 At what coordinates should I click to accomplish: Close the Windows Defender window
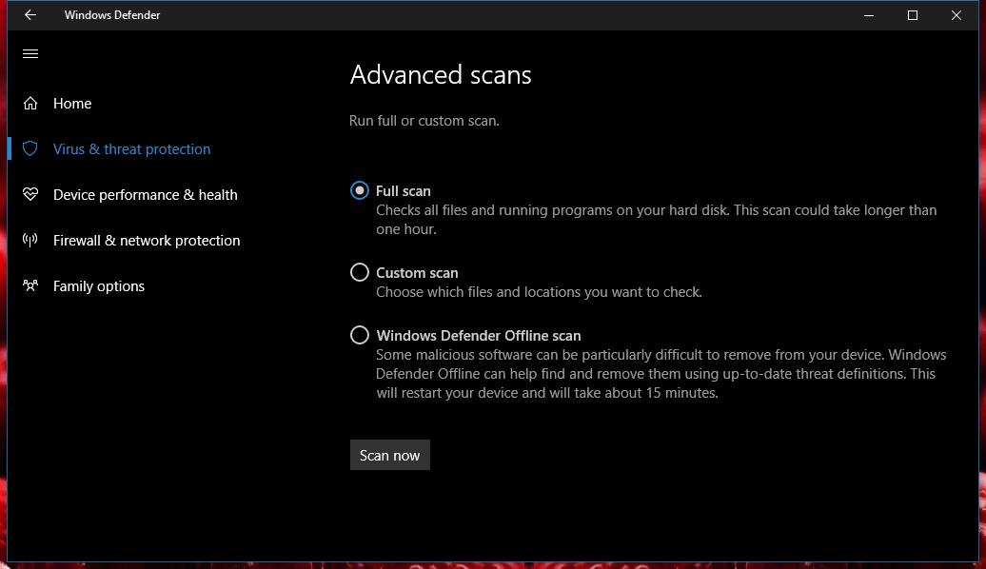pos(956,15)
